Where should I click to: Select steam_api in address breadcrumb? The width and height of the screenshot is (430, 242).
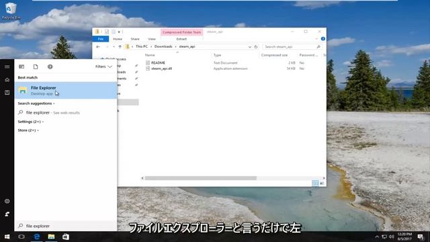pyautogui.click(x=187, y=46)
